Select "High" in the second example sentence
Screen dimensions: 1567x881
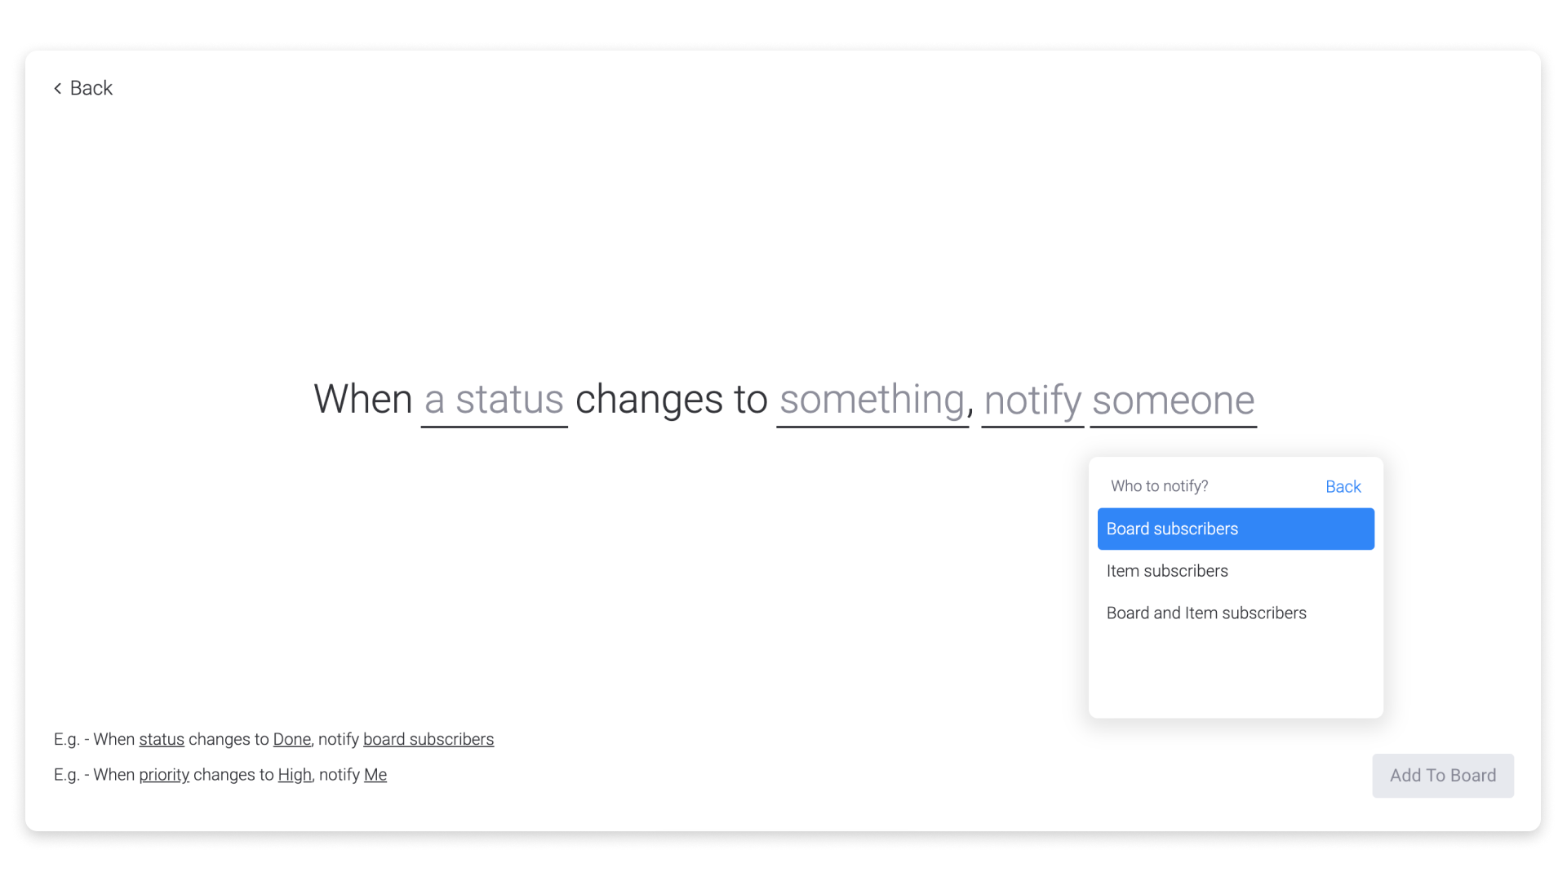294,775
